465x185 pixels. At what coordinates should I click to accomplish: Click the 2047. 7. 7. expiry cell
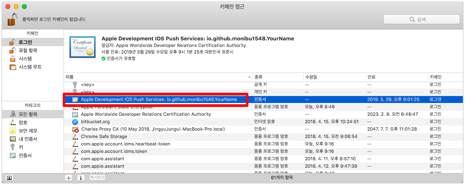[392, 129]
